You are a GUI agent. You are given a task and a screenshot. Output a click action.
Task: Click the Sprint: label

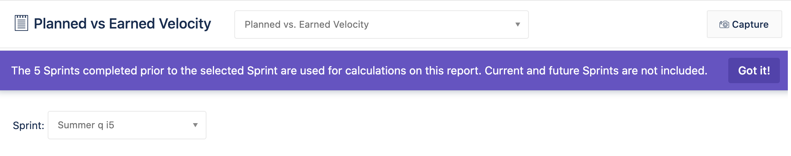[x=29, y=126]
